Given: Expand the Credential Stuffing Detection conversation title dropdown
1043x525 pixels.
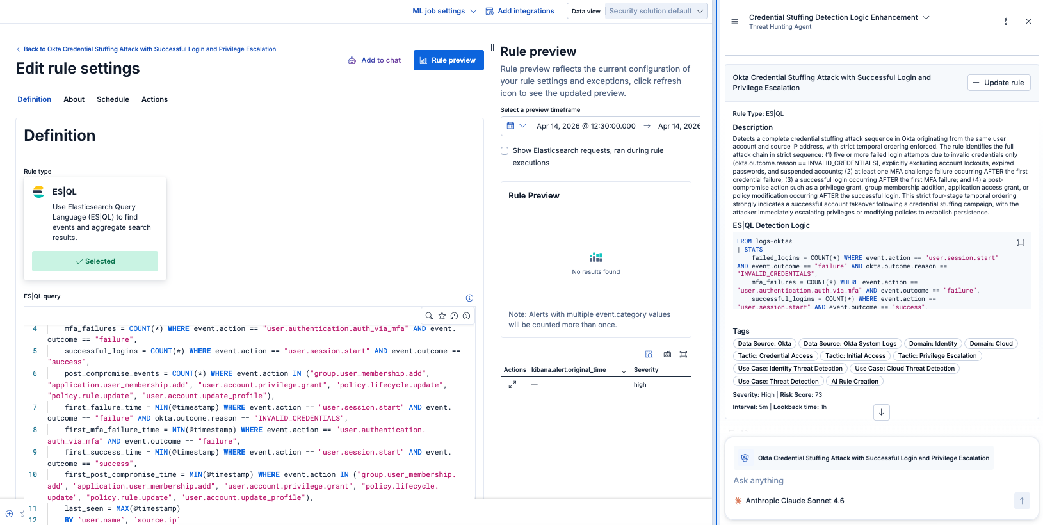Looking at the screenshot, I should 839,17.
